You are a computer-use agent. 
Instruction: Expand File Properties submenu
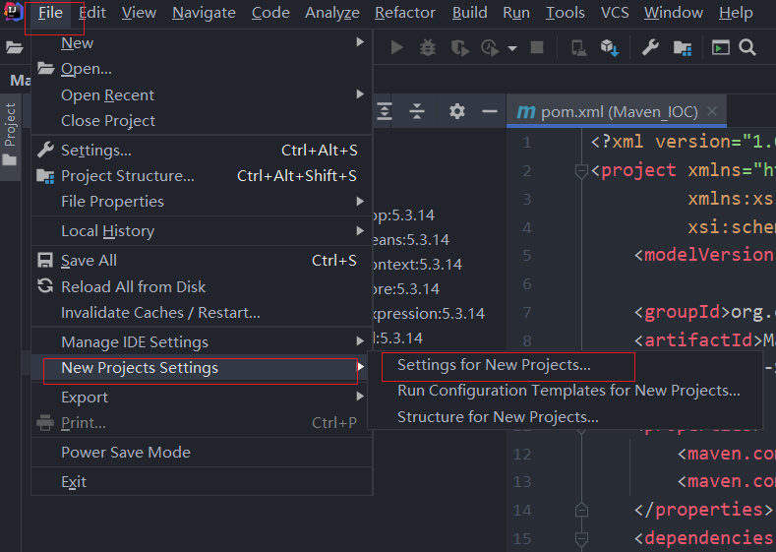202,202
